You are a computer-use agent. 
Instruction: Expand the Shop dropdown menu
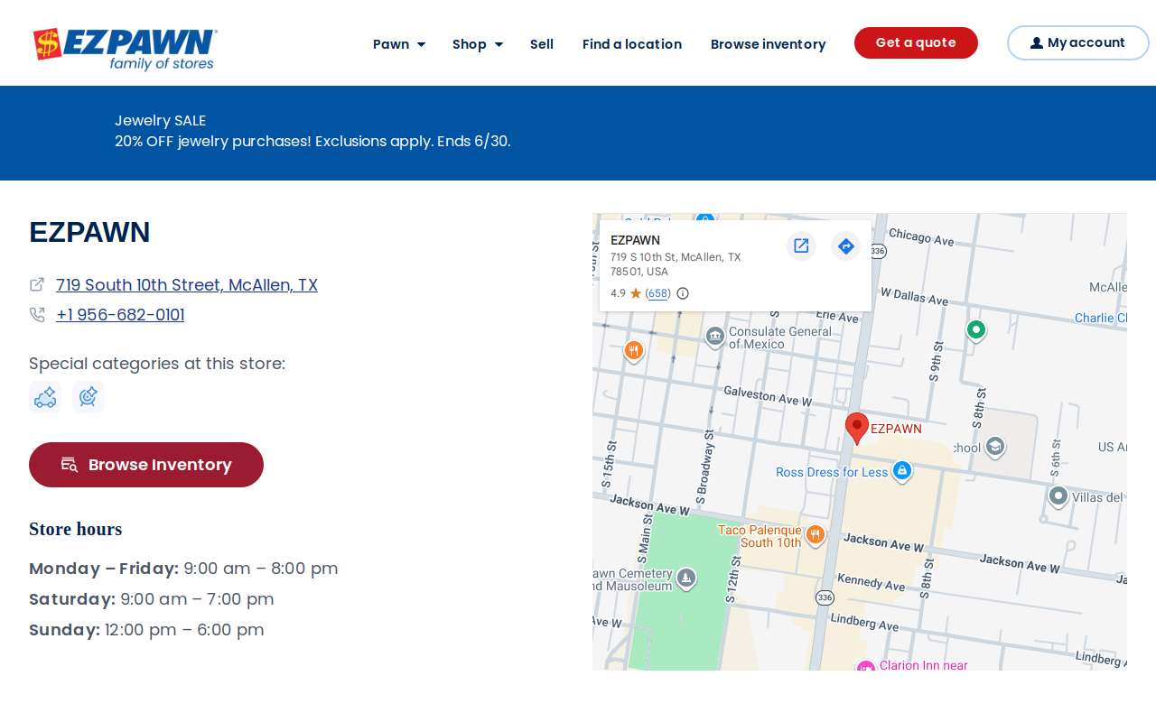[x=478, y=44]
